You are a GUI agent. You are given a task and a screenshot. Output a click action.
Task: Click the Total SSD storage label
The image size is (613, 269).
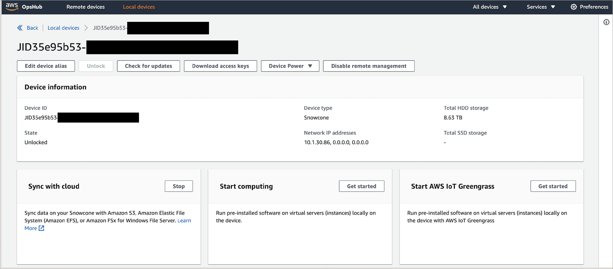465,133
